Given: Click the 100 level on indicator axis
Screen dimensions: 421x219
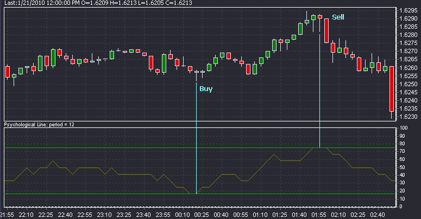Looking at the screenshot, I should click(x=404, y=128).
